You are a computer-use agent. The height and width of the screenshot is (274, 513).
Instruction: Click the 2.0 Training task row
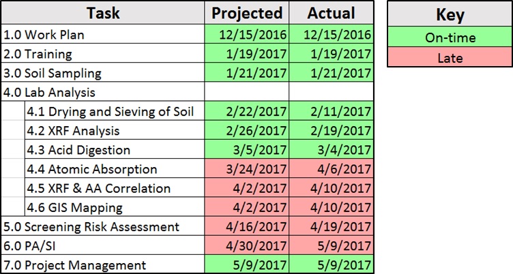[103, 53]
